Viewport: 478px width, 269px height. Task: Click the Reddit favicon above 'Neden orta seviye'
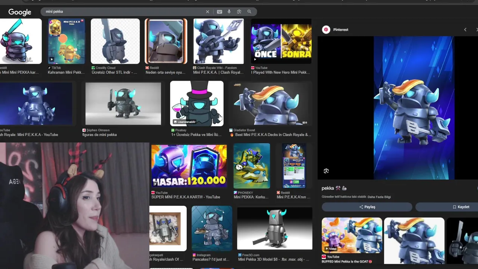click(147, 68)
